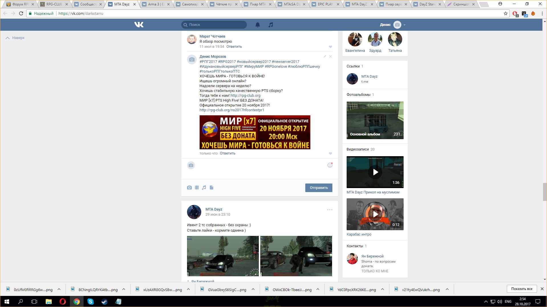Open the emoji smiley picker

pos(330,165)
